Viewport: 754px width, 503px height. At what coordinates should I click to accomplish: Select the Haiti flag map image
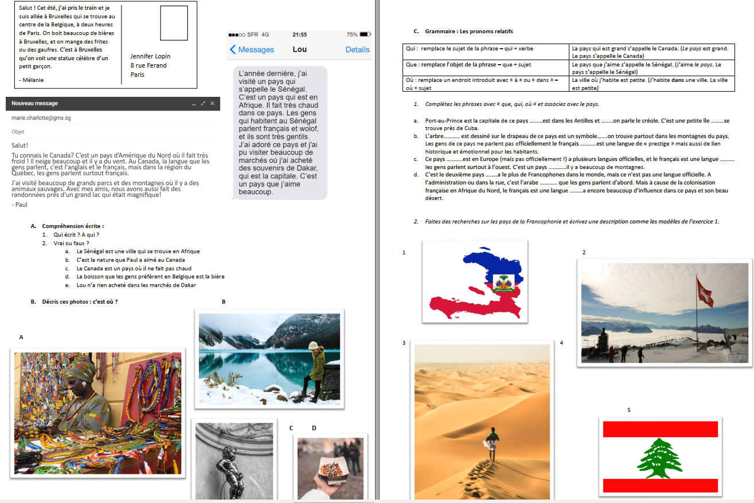click(x=474, y=281)
